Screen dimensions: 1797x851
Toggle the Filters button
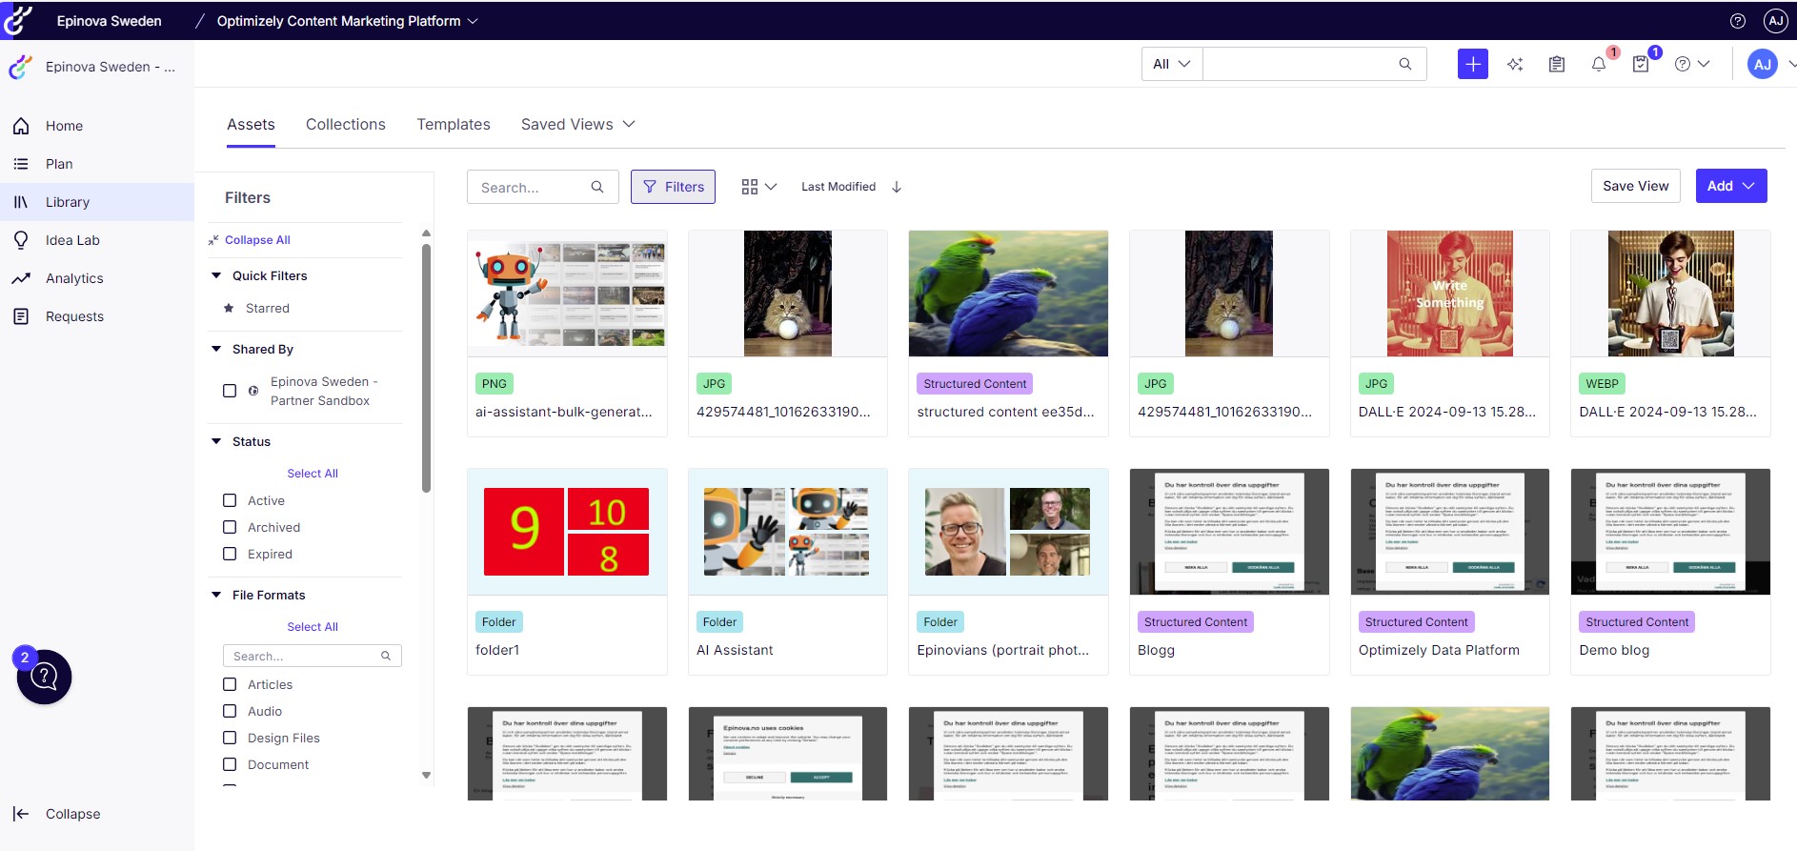[x=673, y=187]
